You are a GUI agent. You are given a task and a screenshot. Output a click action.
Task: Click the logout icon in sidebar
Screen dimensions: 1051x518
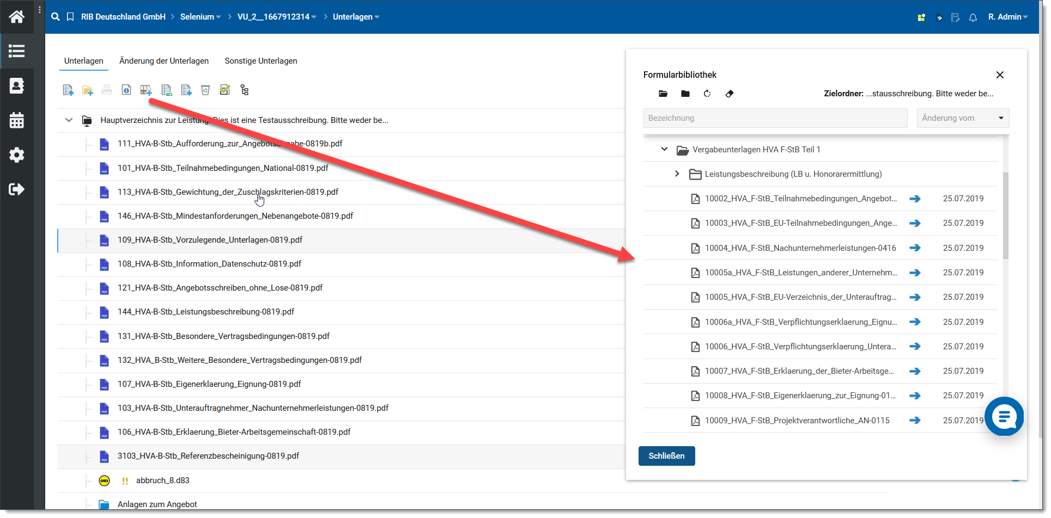click(x=16, y=189)
